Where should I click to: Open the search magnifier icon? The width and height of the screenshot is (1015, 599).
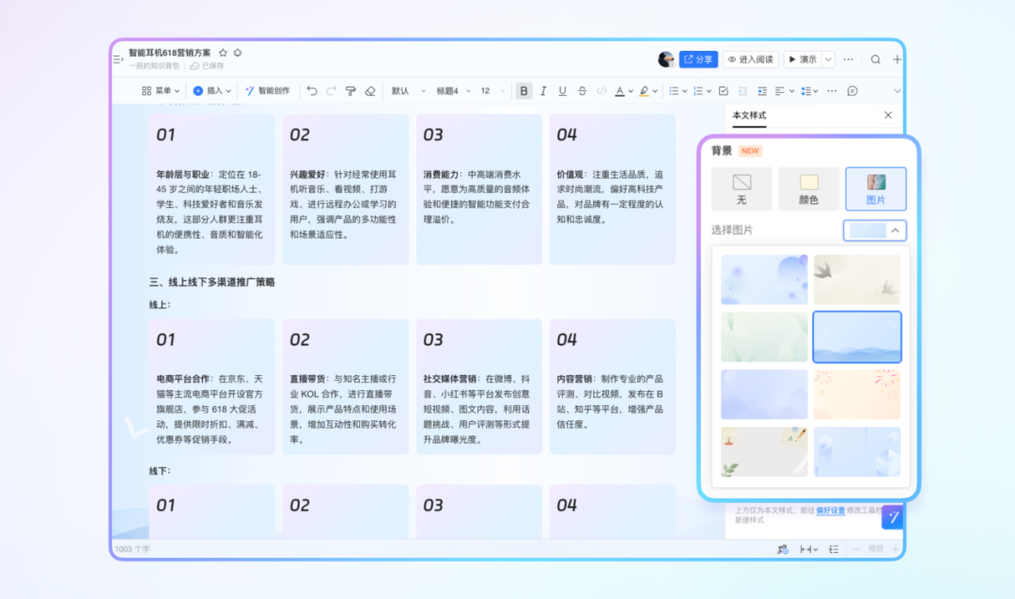tap(875, 59)
